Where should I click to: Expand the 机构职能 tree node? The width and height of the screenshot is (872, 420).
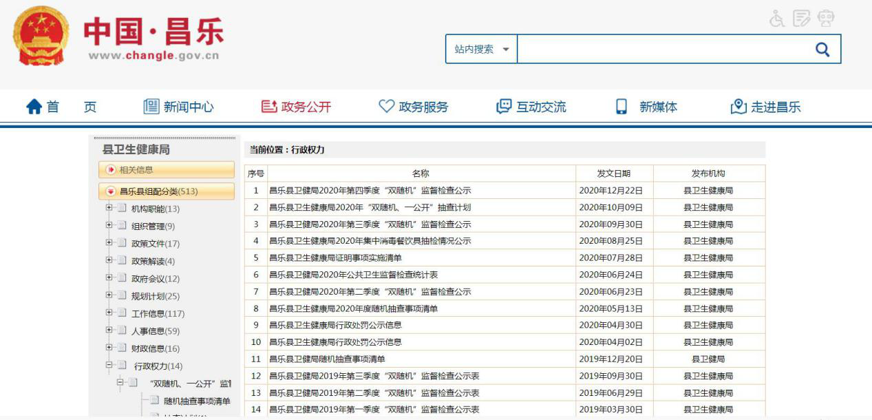tap(109, 208)
